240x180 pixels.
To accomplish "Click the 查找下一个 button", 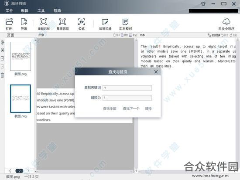I will click(131, 109).
